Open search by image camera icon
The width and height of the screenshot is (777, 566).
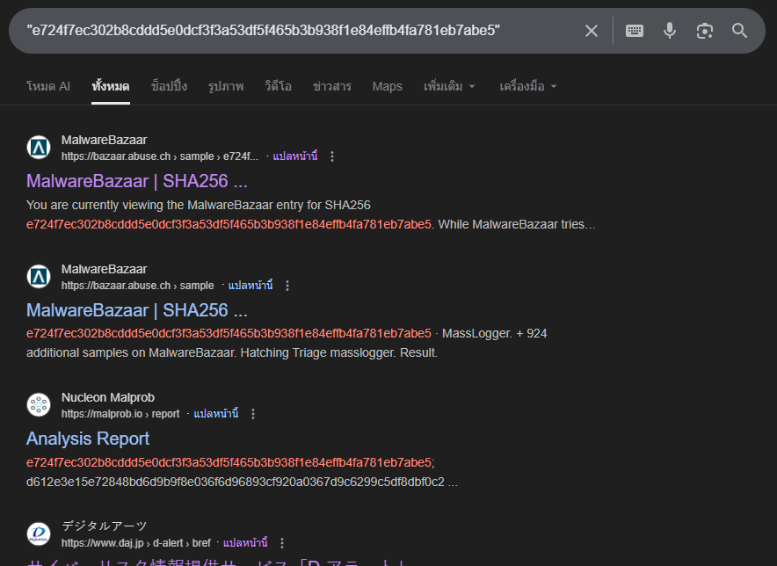coord(705,31)
